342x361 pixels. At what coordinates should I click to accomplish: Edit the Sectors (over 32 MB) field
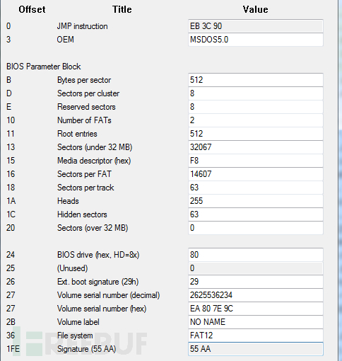(x=256, y=228)
